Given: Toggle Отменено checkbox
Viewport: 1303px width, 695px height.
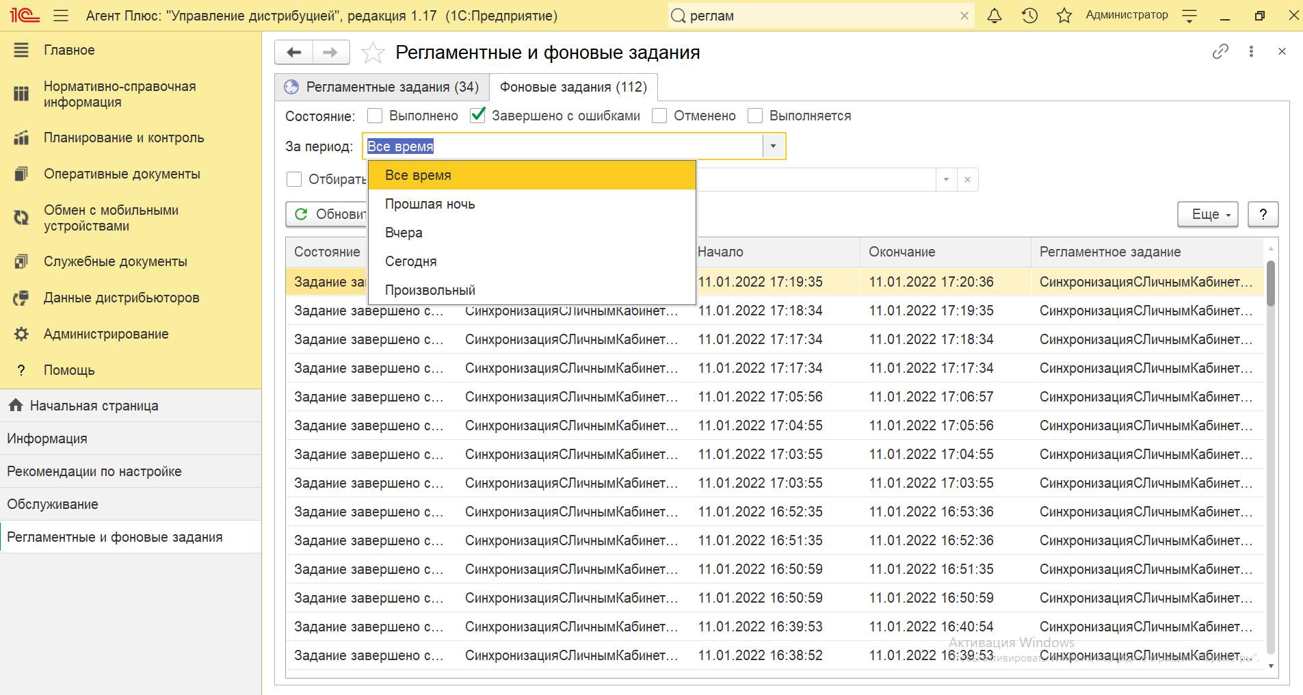Looking at the screenshot, I should point(659,116).
